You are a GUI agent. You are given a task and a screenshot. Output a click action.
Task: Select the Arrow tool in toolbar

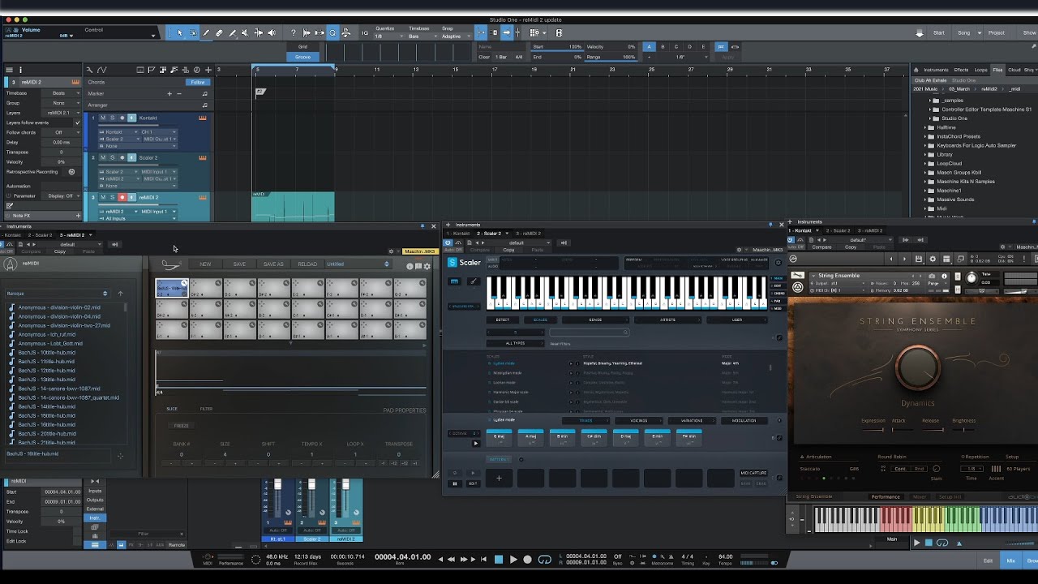click(180, 33)
